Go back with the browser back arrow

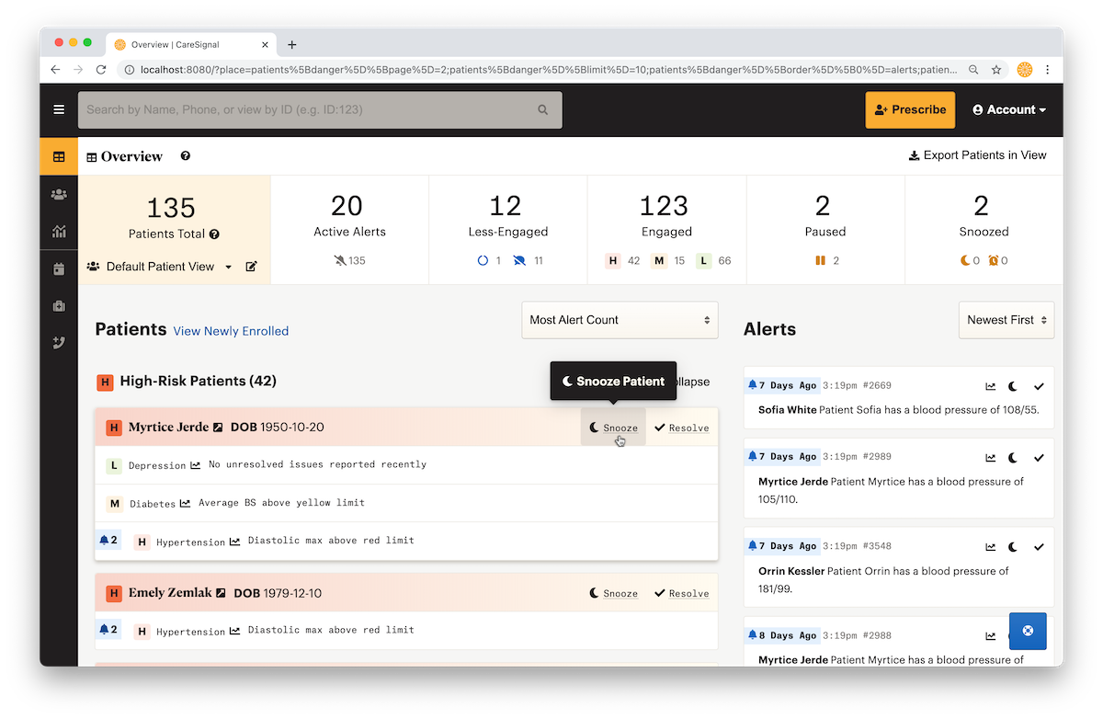tap(55, 70)
